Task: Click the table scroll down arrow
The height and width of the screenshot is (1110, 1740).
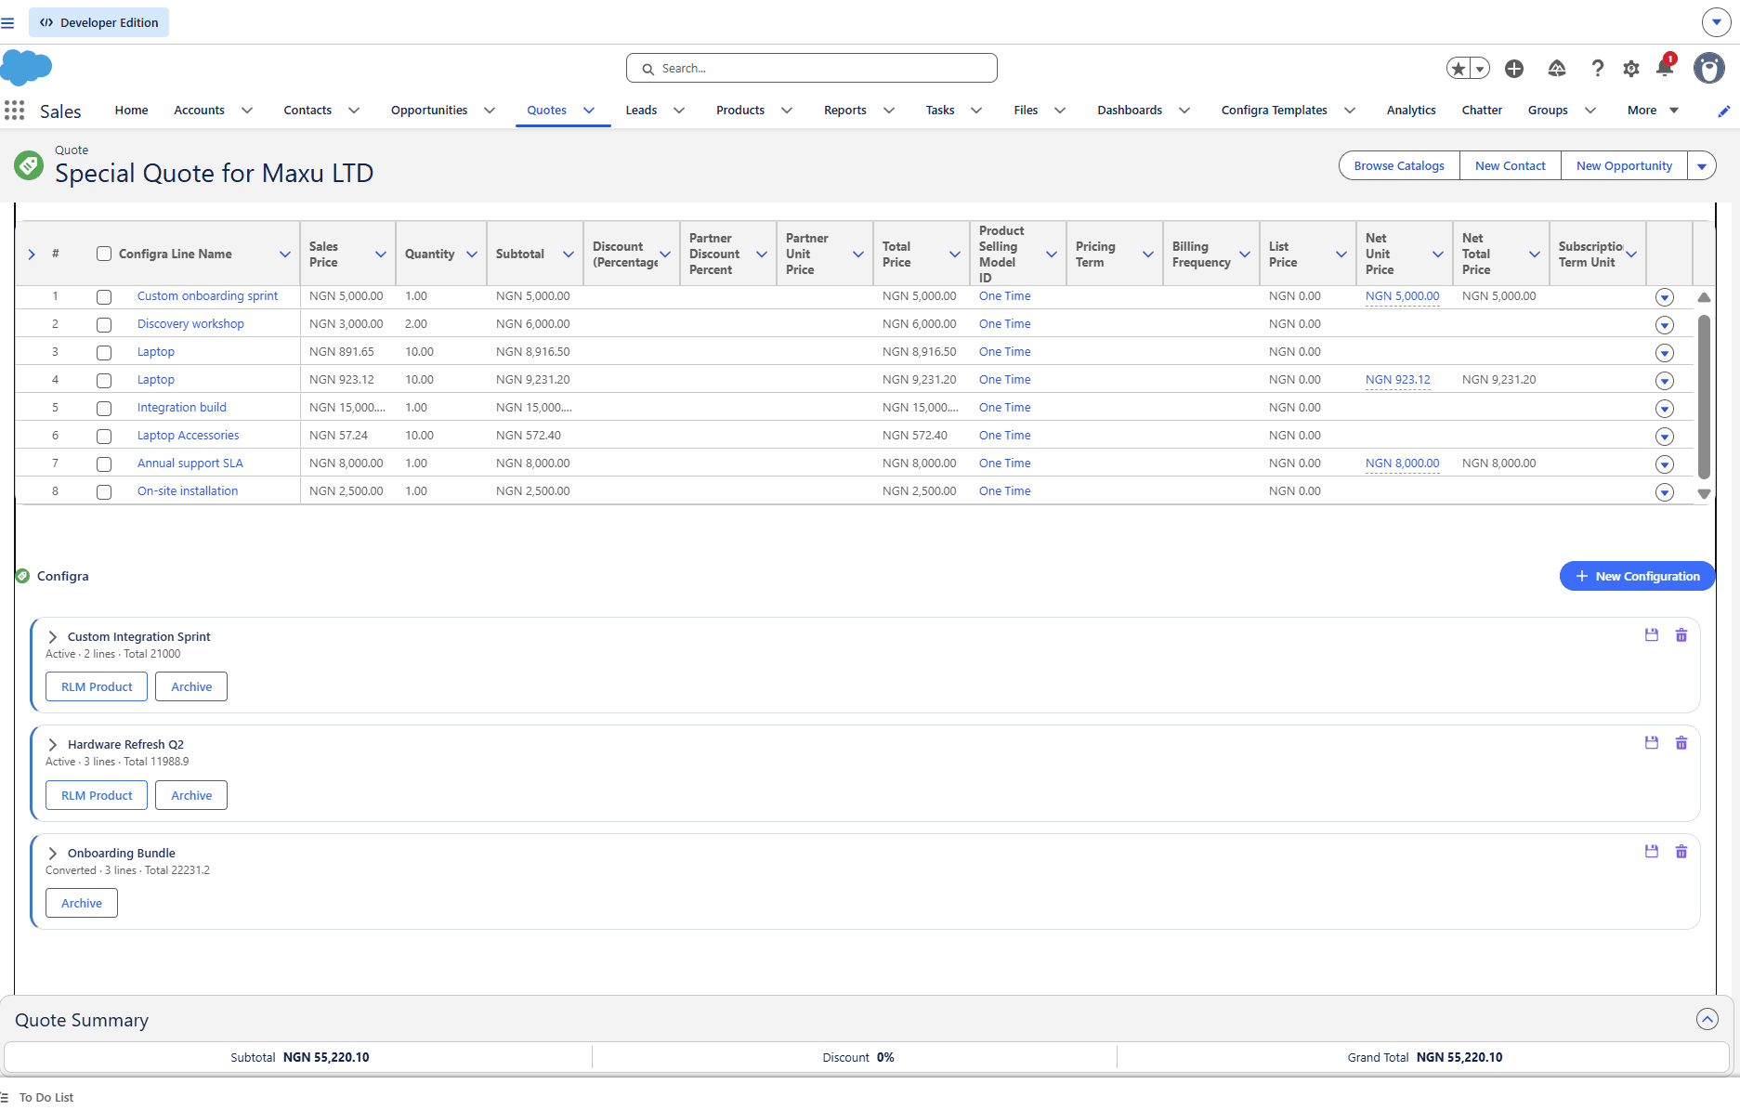Action: click(x=1704, y=494)
